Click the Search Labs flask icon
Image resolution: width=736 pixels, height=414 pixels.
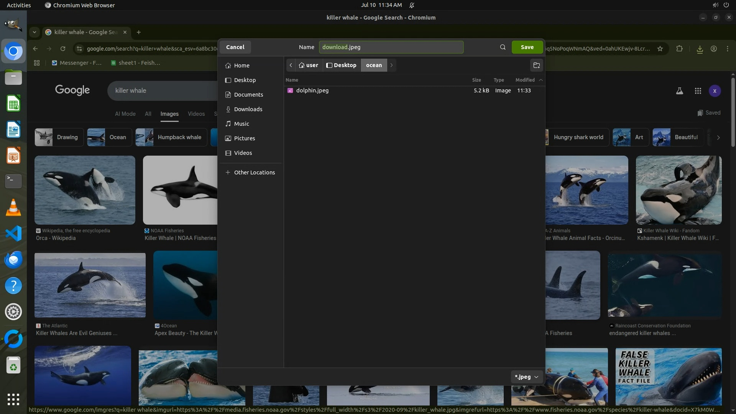pyautogui.click(x=679, y=91)
